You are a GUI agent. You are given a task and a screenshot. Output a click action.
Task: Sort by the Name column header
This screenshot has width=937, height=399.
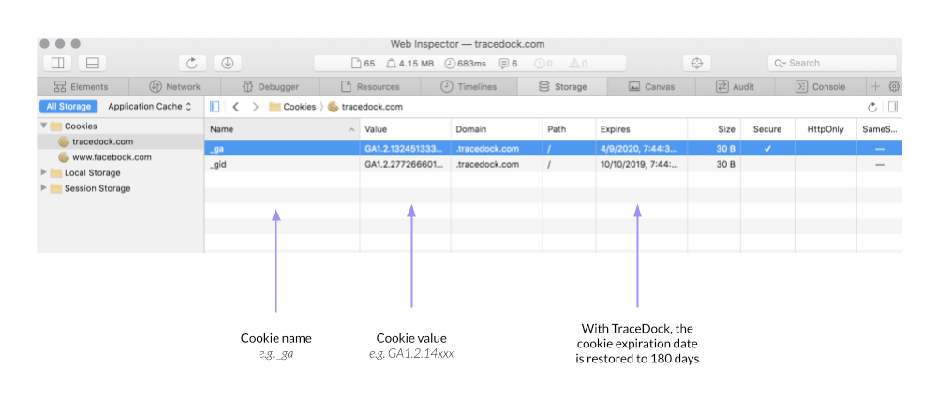pyautogui.click(x=282, y=129)
